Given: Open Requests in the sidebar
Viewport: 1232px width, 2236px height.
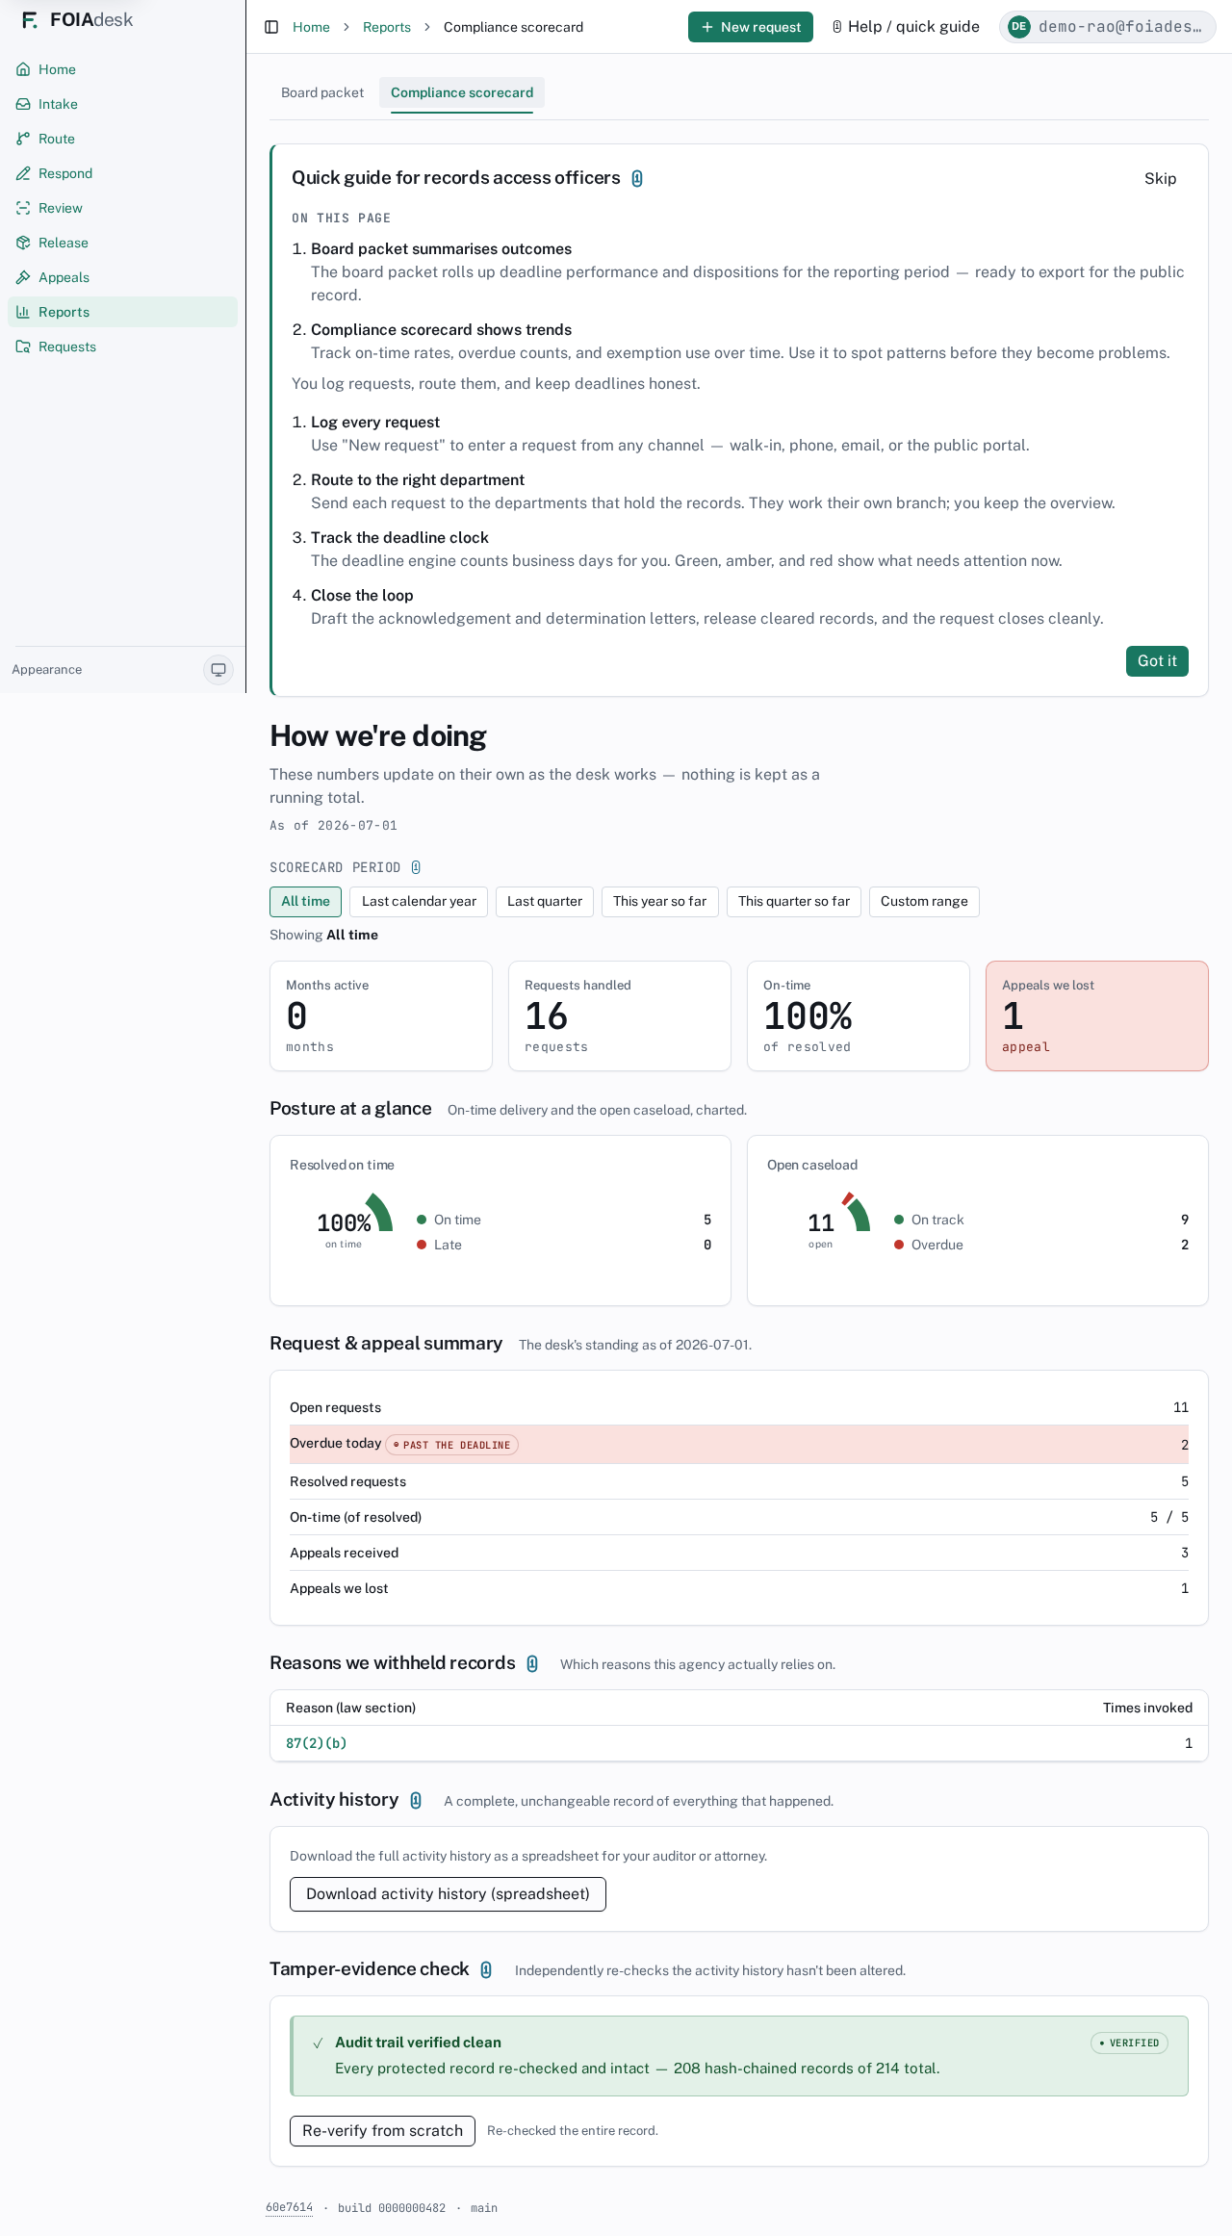Looking at the screenshot, I should click(x=122, y=347).
